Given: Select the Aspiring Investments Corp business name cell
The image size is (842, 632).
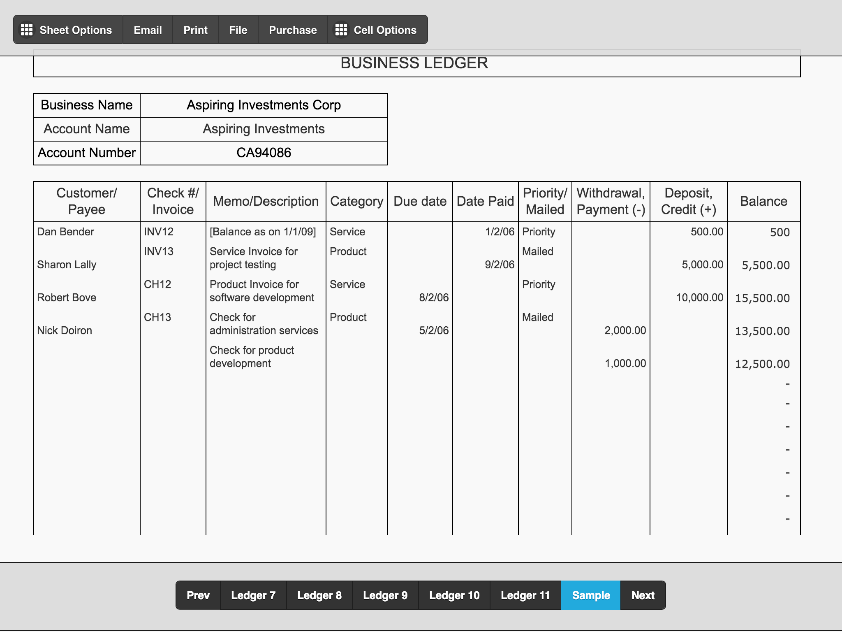Looking at the screenshot, I should [264, 105].
